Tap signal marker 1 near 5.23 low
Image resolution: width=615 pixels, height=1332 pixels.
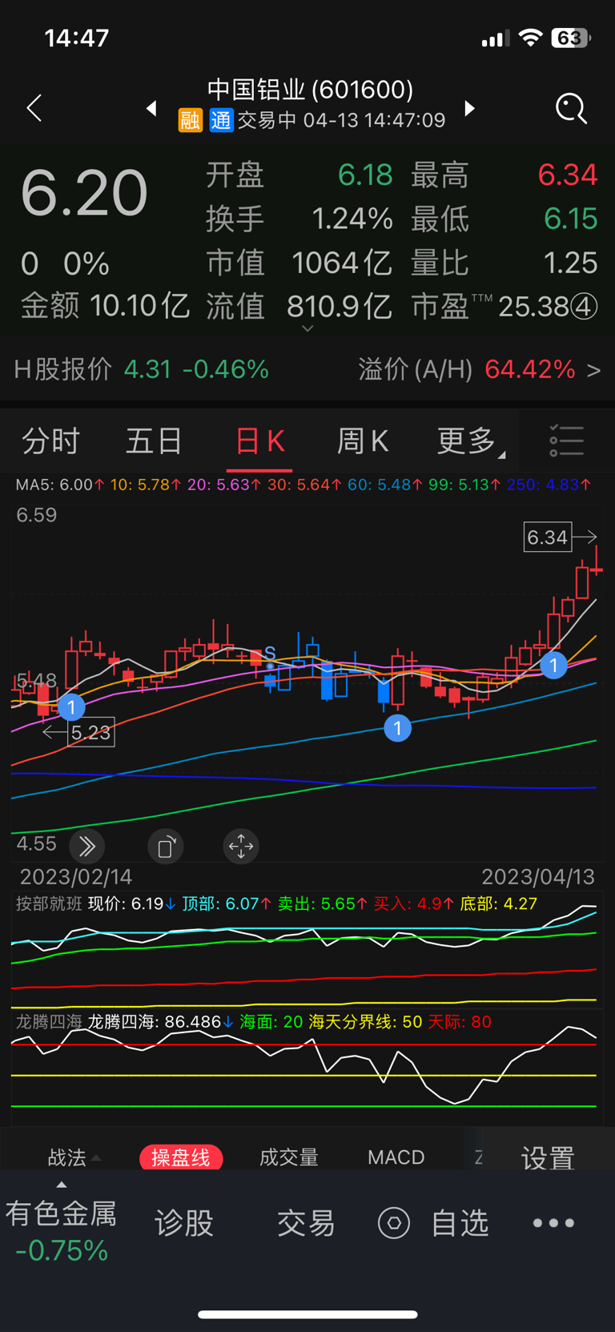pyautogui.click(x=71, y=706)
